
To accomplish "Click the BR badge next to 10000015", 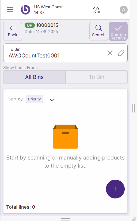I will point(30,25).
